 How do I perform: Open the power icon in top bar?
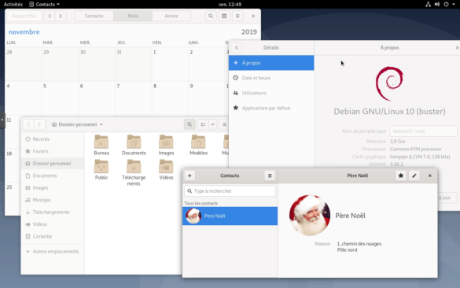click(x=446, y=5)
